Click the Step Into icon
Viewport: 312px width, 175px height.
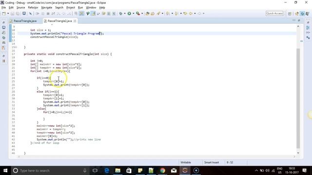click(58, 14)
